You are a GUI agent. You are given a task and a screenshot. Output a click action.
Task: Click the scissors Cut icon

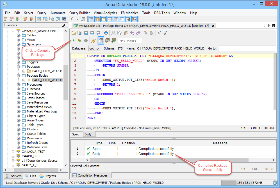113,33
